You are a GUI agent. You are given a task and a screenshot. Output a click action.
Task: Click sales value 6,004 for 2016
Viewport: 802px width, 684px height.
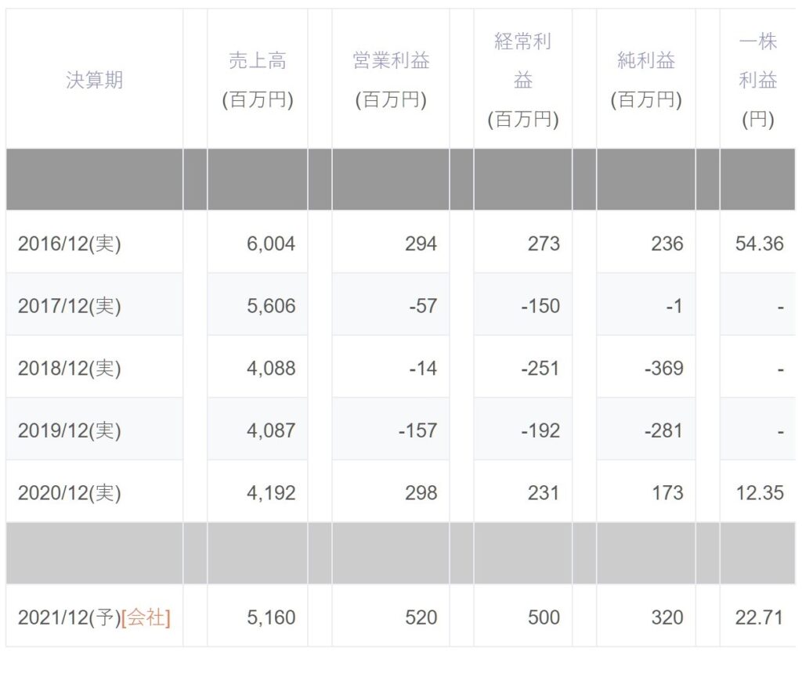coord(271,243)
